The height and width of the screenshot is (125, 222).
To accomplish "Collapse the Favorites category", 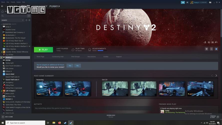I will point(1,24).
